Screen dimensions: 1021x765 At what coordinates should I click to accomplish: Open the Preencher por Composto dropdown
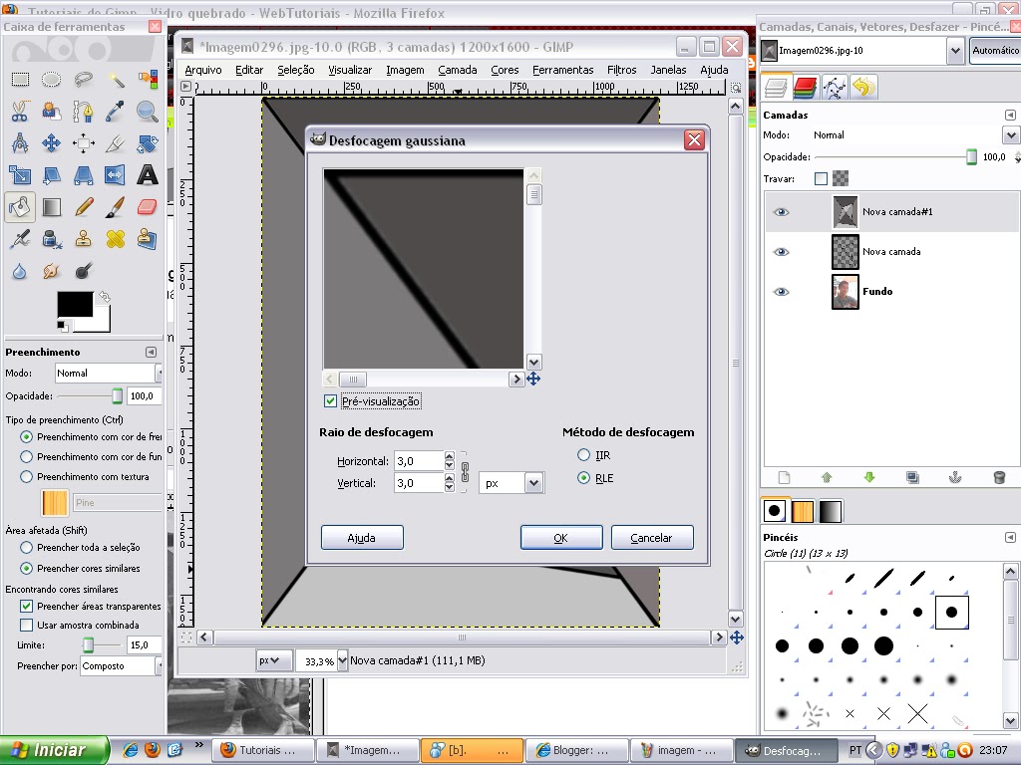click(121, 665)
